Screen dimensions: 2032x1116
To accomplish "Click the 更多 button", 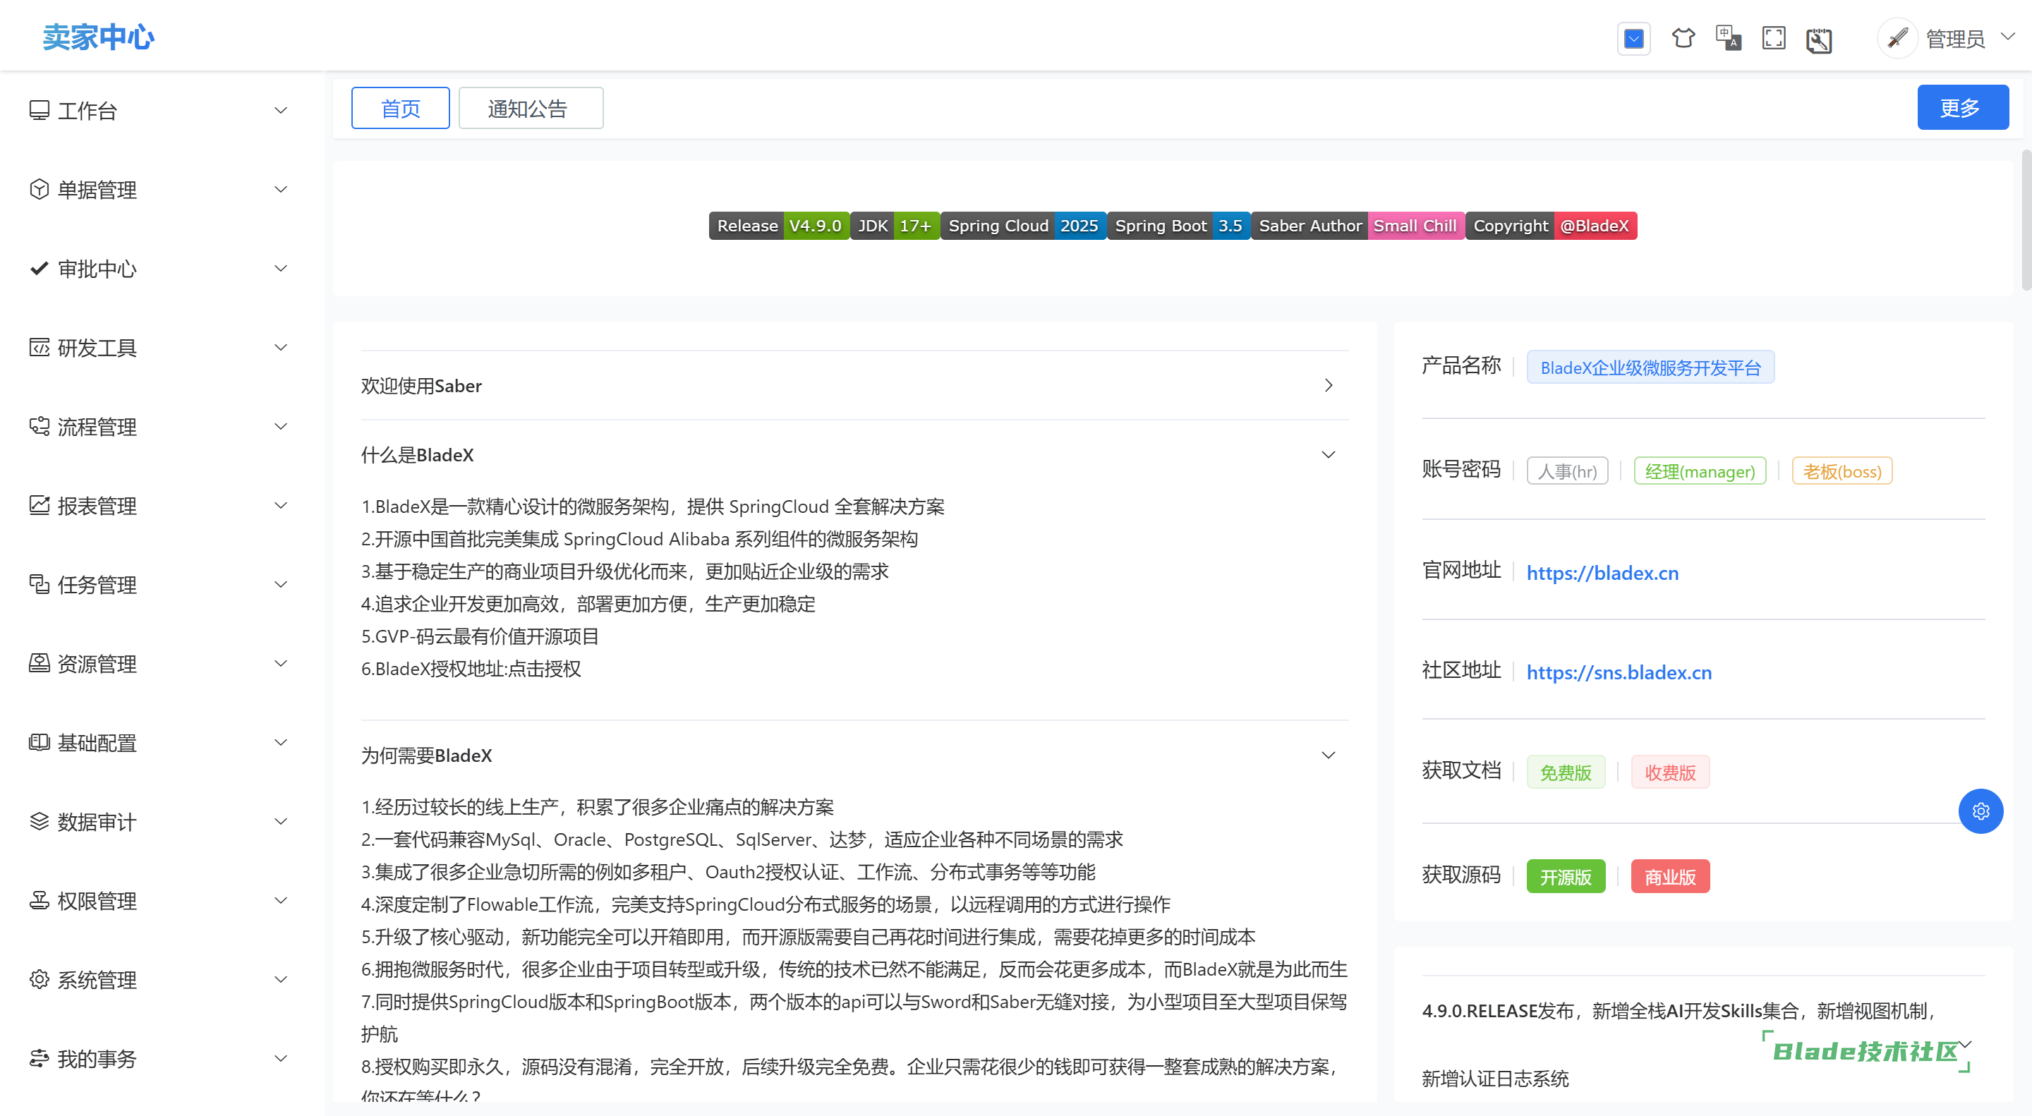I will (x=1961, y=107).
